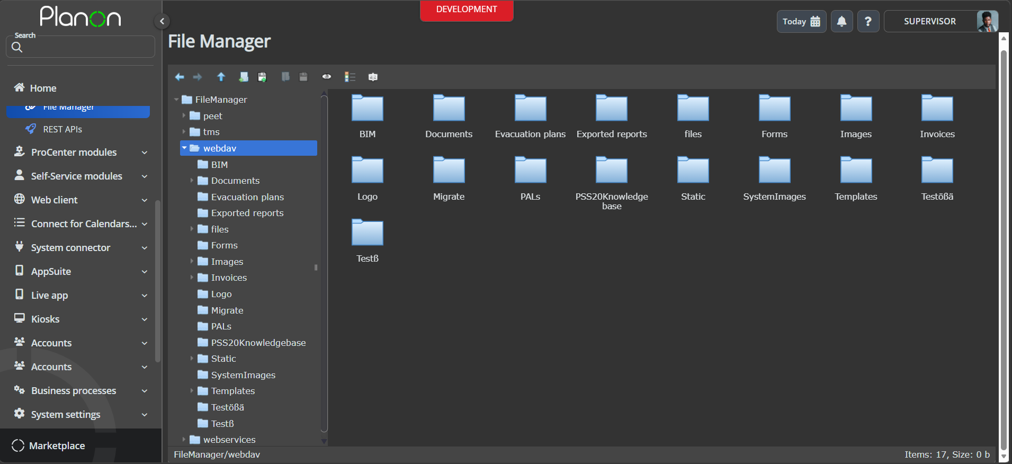This screenshot has height=464, width=1012.
Task: Toggle the Preview eye icon
Action: point(327,77)
